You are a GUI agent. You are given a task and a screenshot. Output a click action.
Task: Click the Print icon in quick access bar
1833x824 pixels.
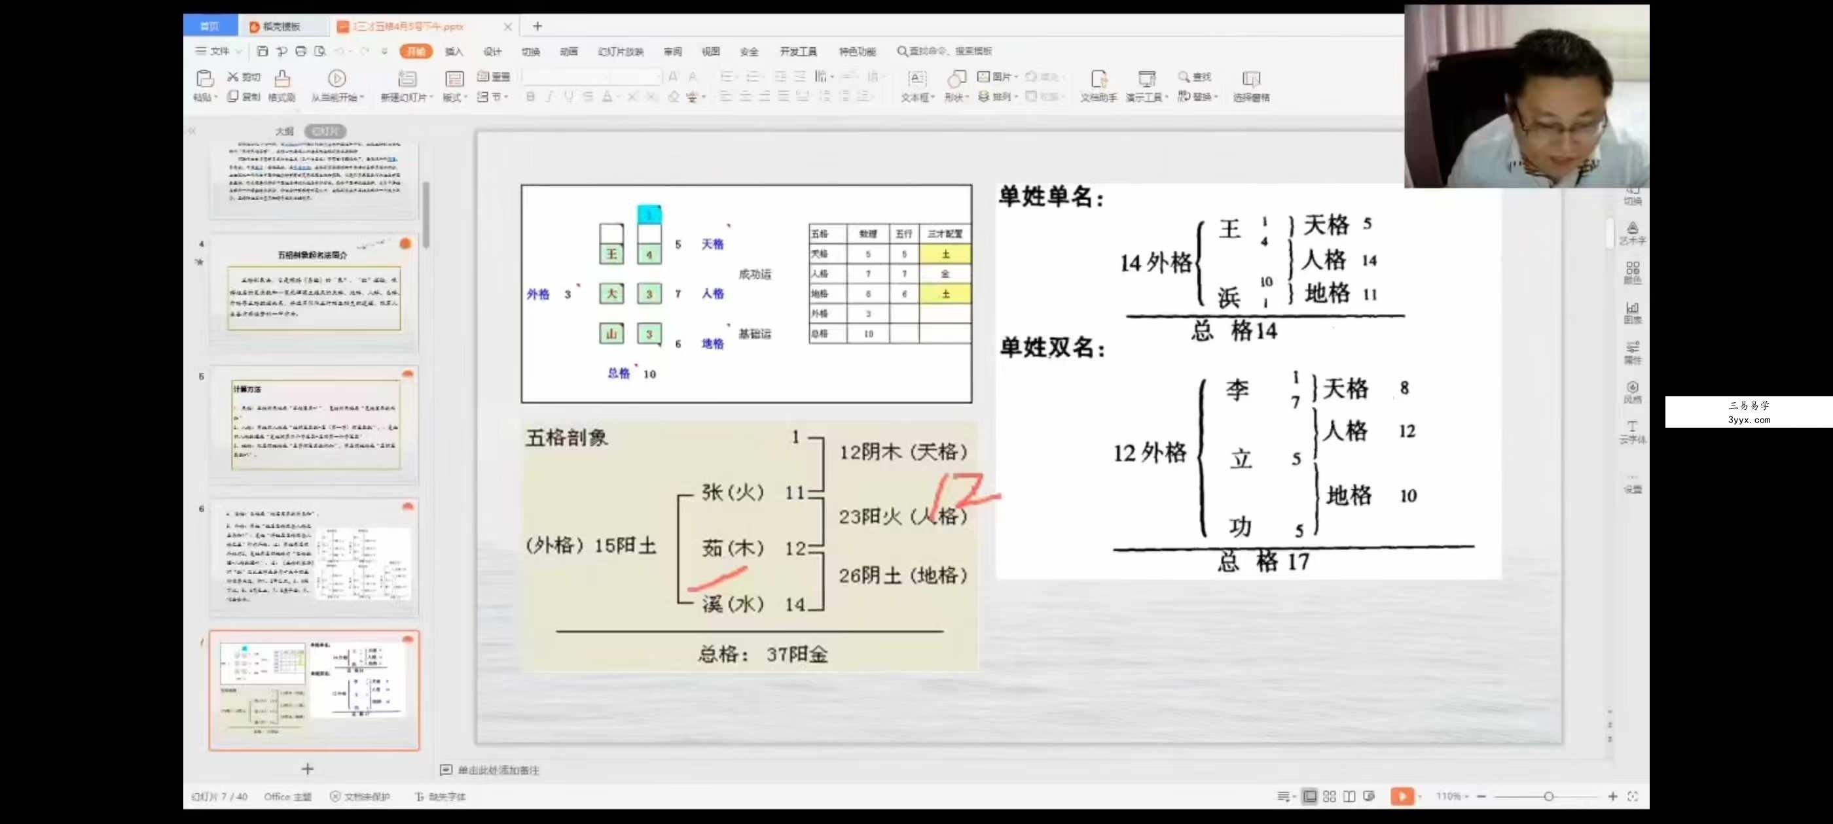point(301,51)
